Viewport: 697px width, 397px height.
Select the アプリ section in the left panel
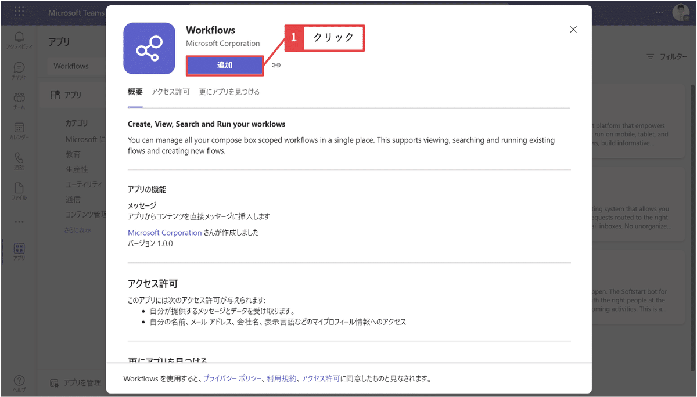73,95
